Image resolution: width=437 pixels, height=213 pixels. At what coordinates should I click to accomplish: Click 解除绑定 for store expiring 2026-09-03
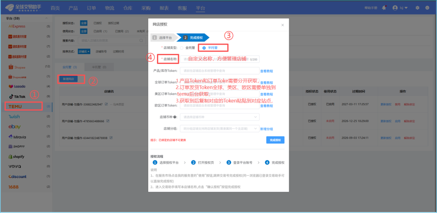point(409,138)
